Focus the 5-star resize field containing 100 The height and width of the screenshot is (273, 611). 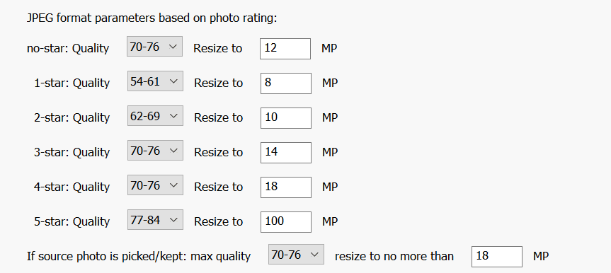tap(286, 222)
